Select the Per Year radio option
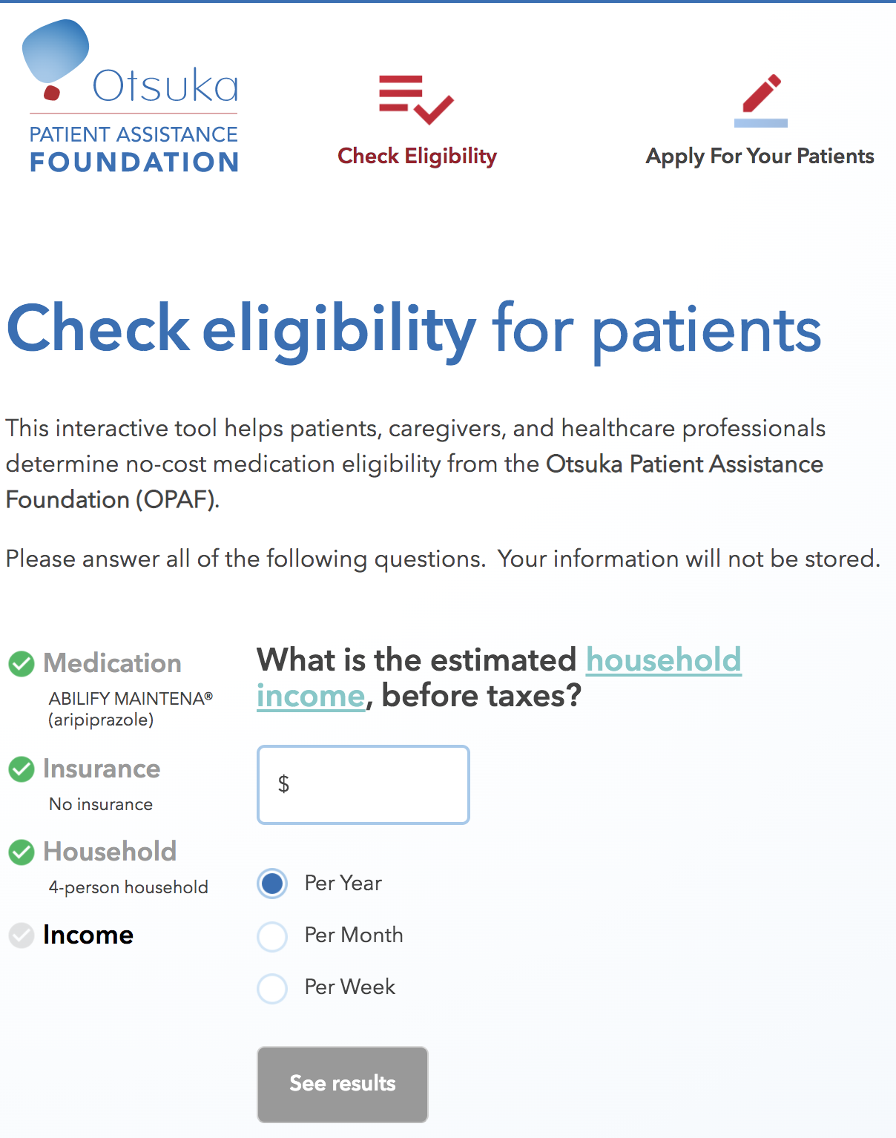This screenshot has height=1138, width=896. 272,884
